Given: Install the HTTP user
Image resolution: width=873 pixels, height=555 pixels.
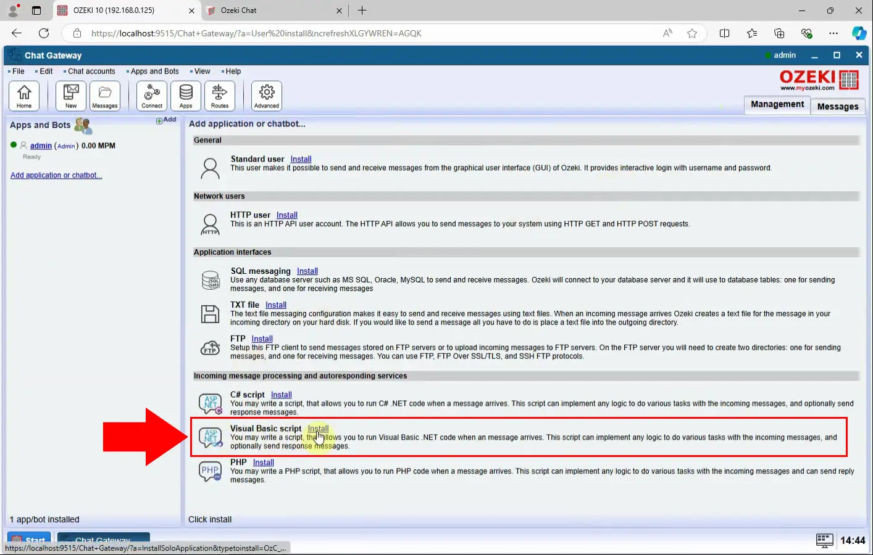Looking at the screenshot, I should point(286,215).
